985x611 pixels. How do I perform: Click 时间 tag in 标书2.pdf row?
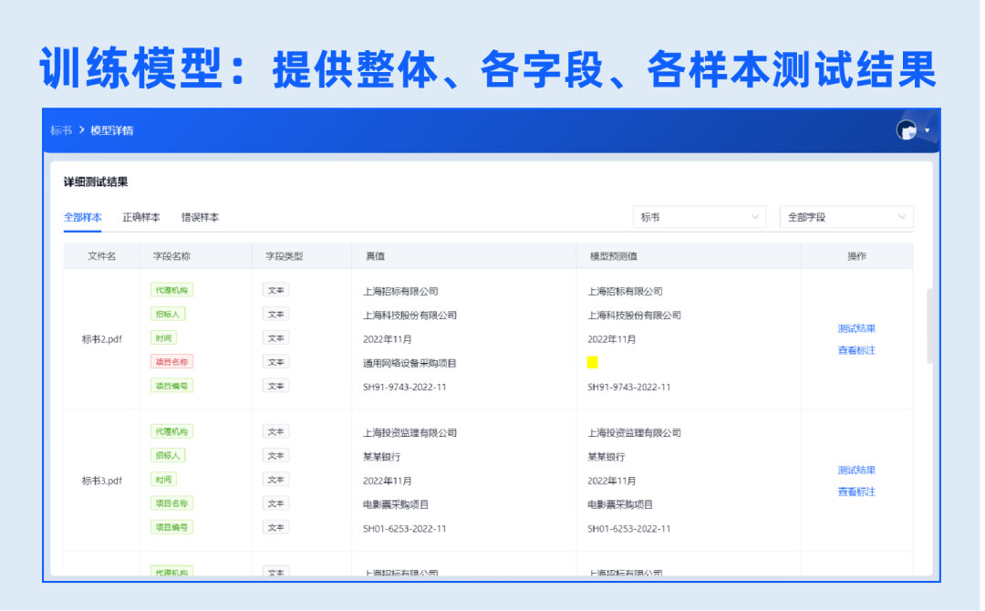coord(164,339)
